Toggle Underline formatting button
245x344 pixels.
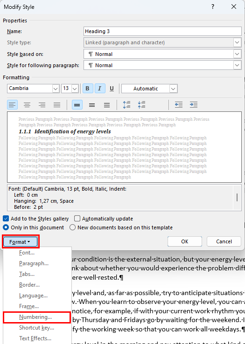[112, 89]
